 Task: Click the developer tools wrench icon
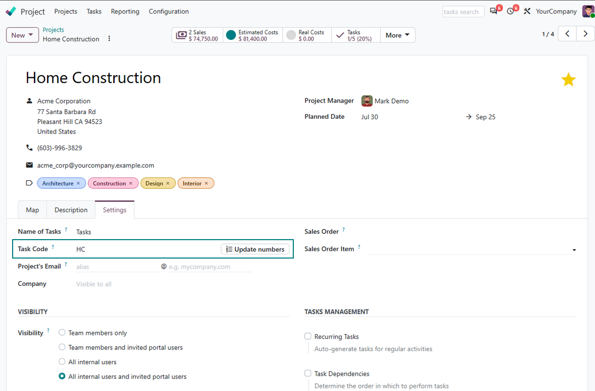tap(527, 12)
